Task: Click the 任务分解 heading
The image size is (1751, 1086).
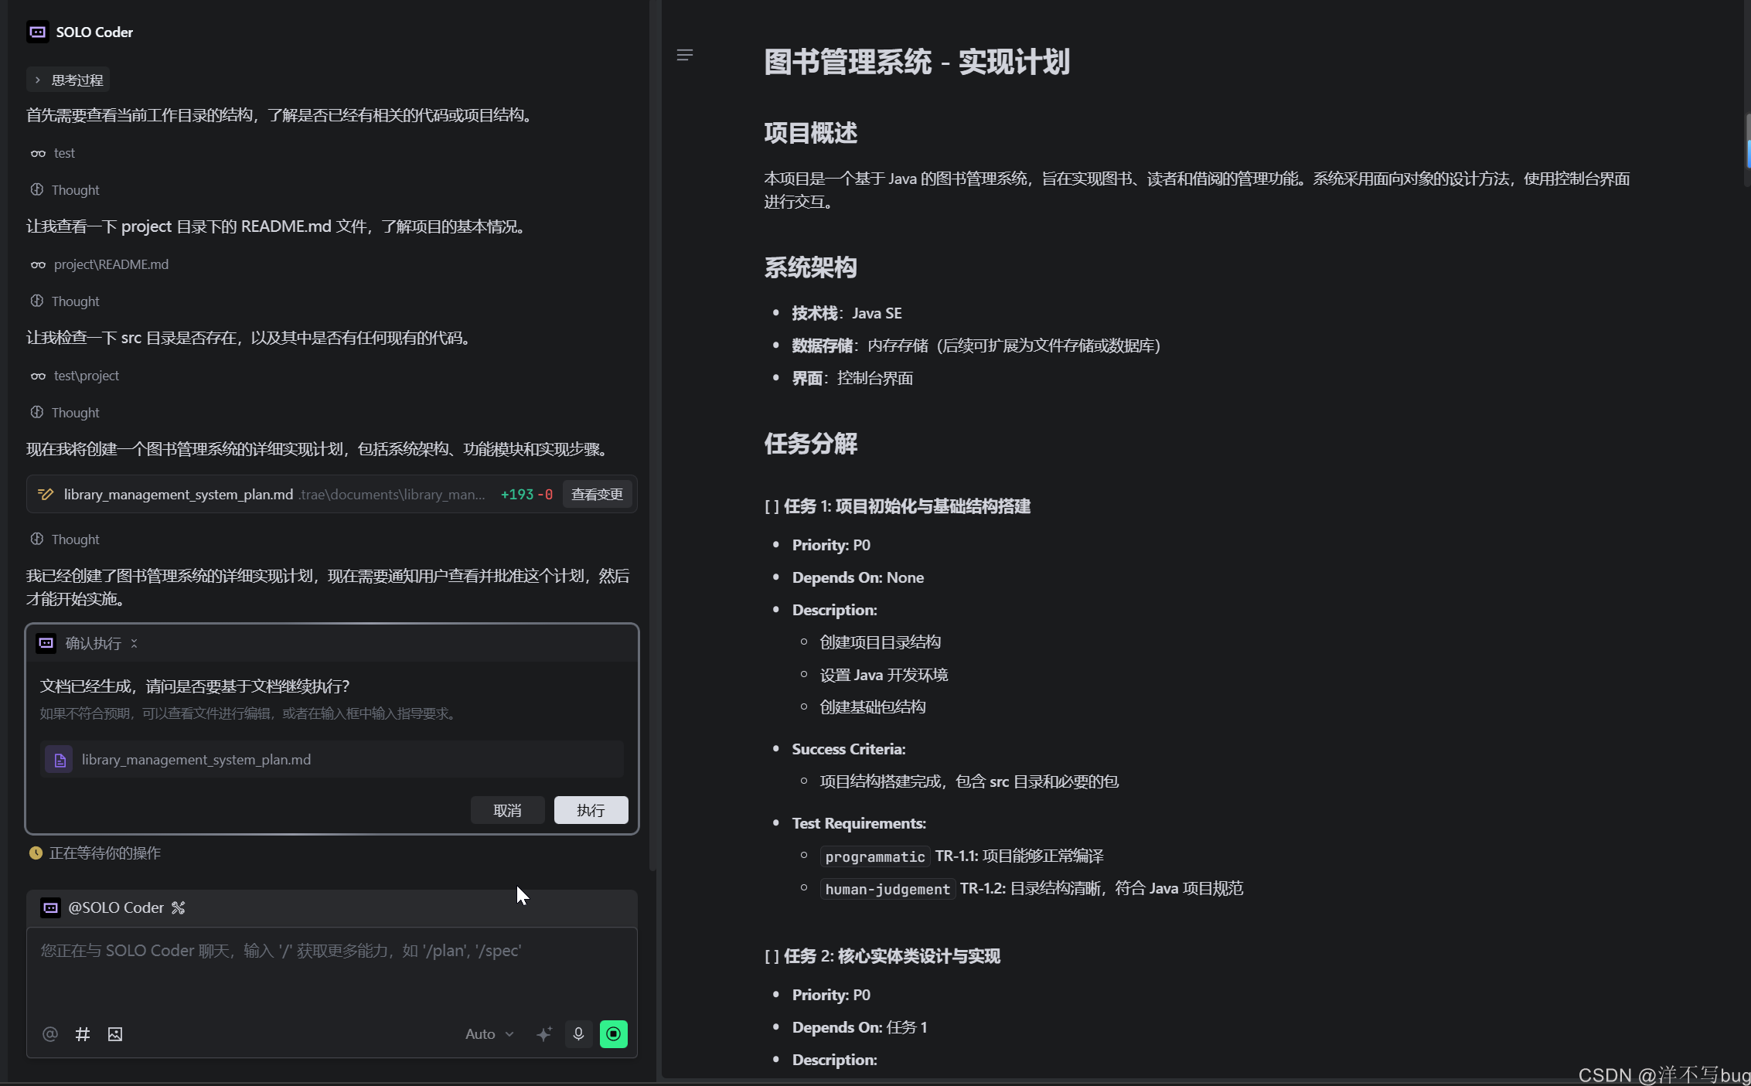Action: coord(810,444)
